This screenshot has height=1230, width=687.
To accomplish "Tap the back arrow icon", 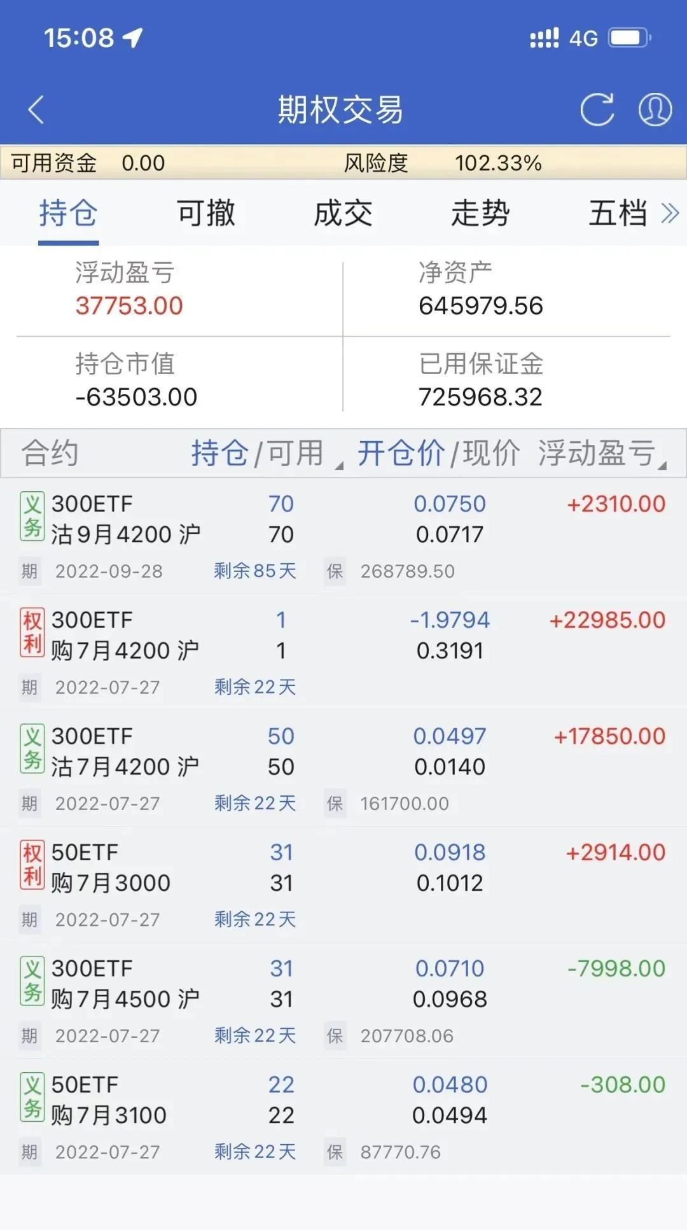I will tap(37, 109).
